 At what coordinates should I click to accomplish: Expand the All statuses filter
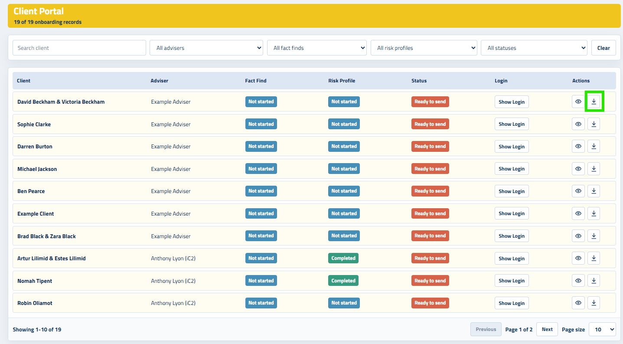click(534, 48)
